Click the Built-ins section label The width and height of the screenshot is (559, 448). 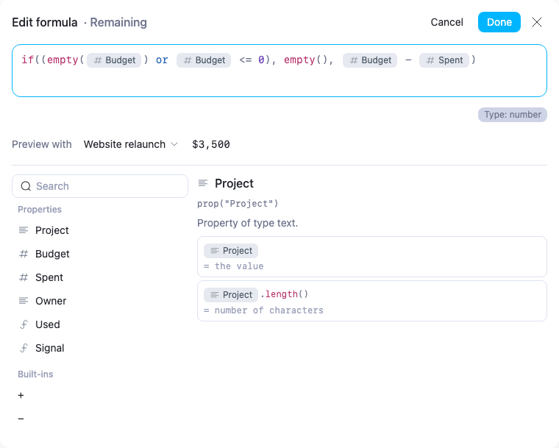click(x=35, y=374)
